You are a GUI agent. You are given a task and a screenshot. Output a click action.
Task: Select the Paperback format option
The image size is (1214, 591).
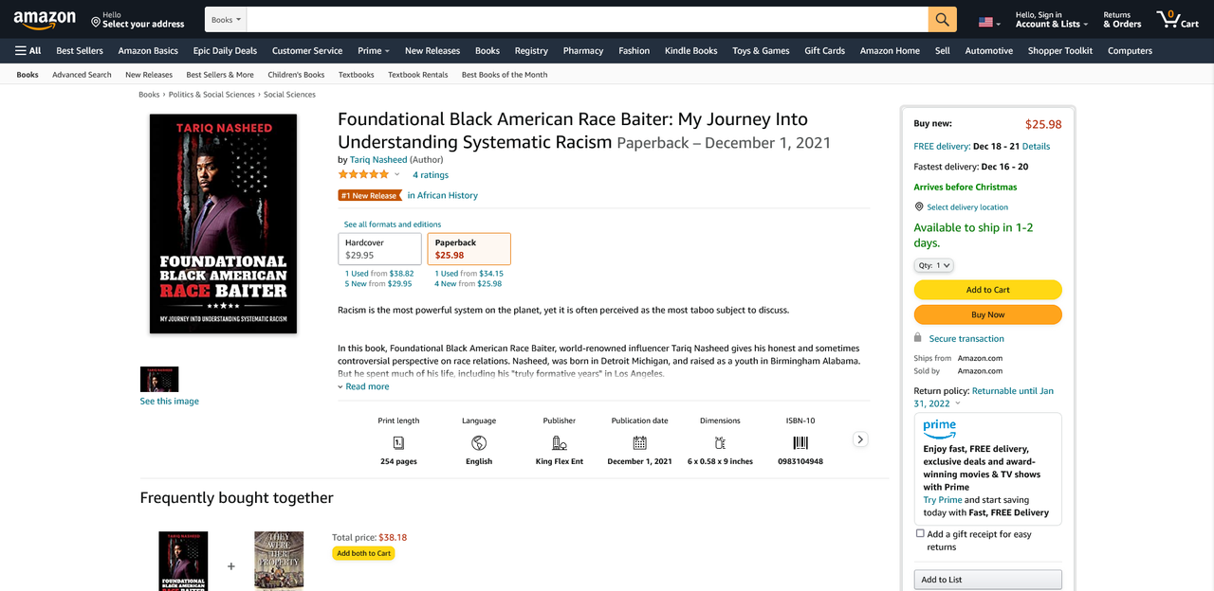point(469,249)
